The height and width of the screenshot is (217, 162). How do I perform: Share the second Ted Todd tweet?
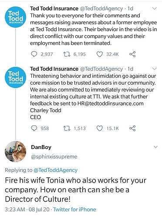coord(132,128)
